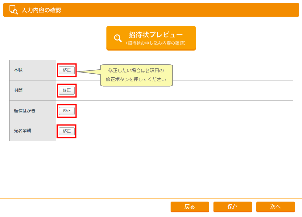This screenshot has height=217, width=302.
Task: Select the 本状 row label
Action: click(18, 70)
